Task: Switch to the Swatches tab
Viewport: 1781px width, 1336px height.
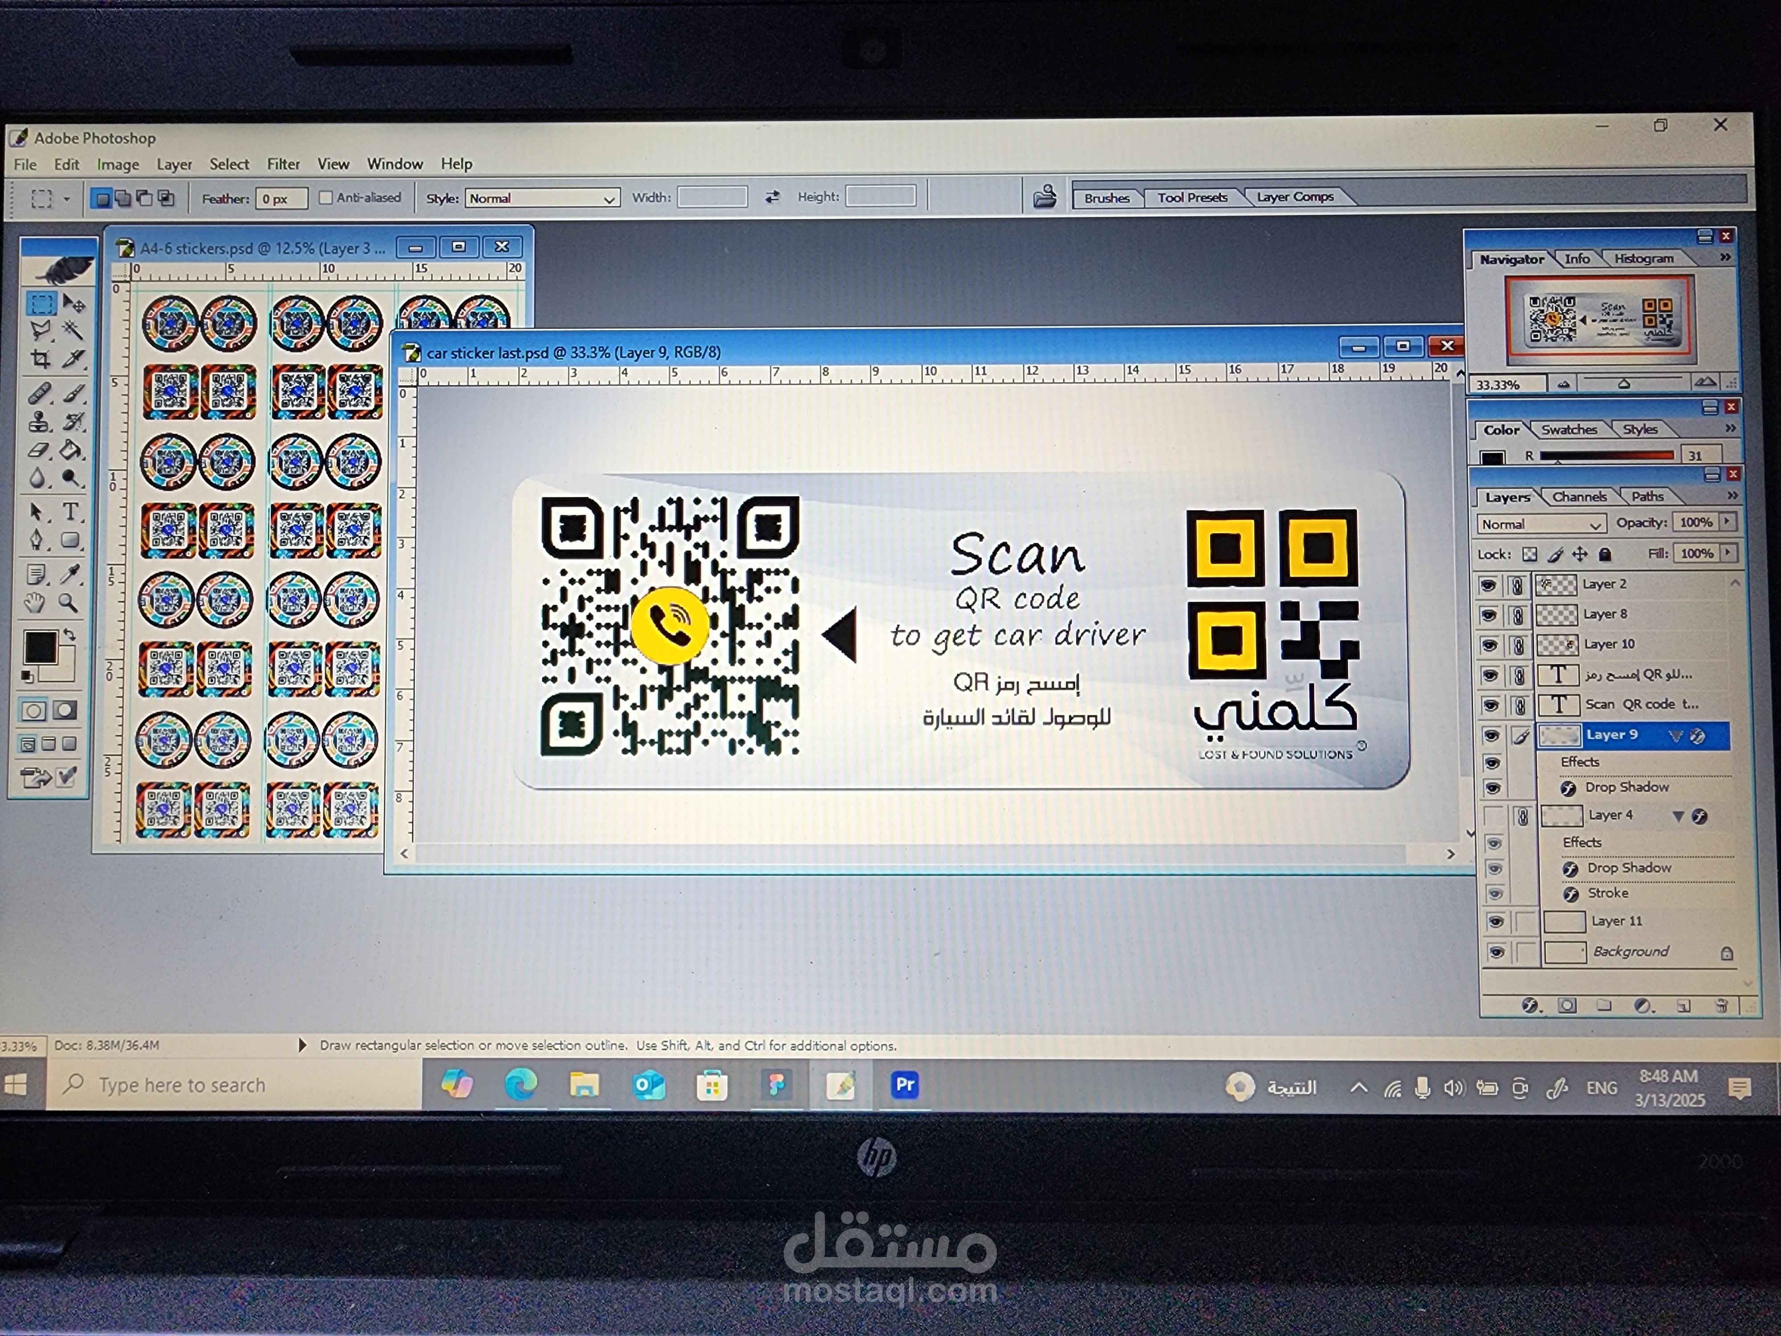Action: [1569, 430]
